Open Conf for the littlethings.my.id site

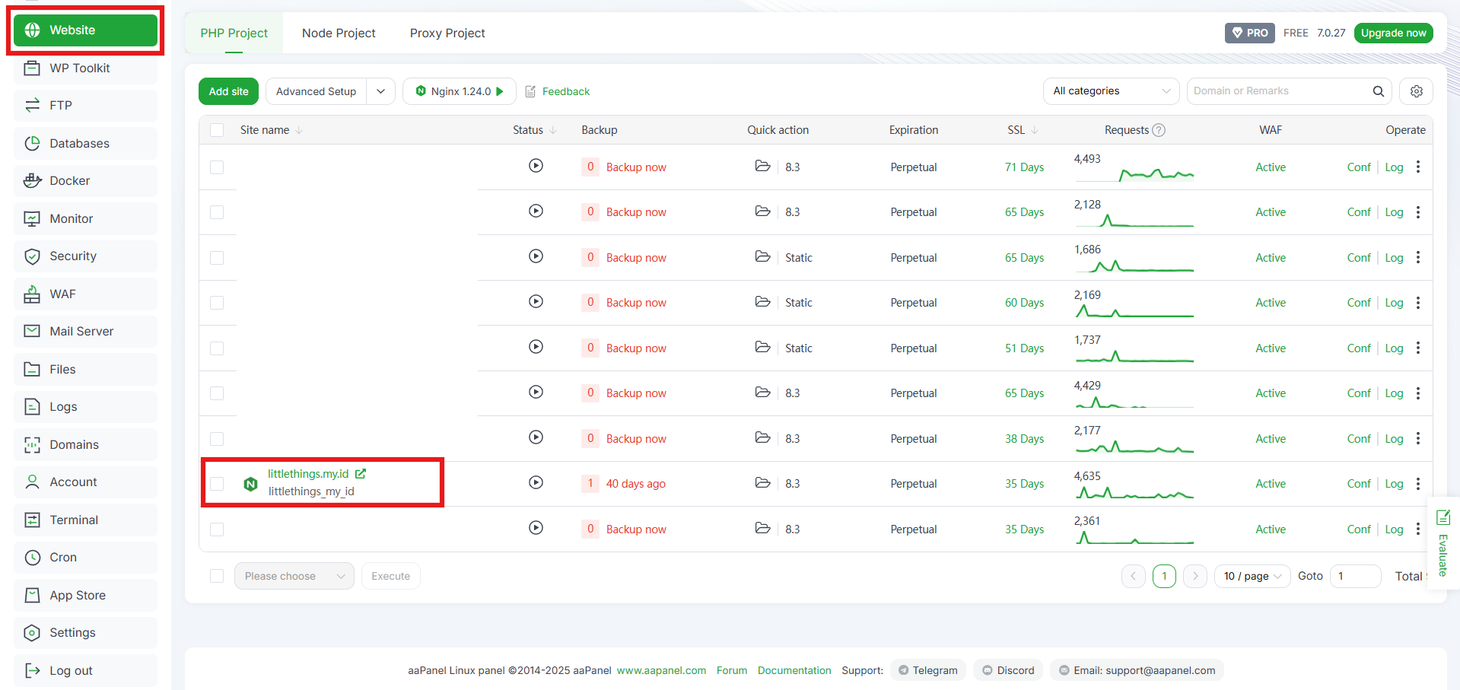point(1359,484)
